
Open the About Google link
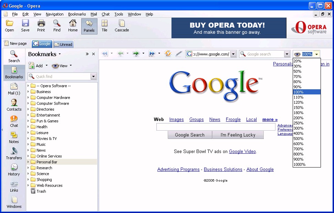point(260,169)
